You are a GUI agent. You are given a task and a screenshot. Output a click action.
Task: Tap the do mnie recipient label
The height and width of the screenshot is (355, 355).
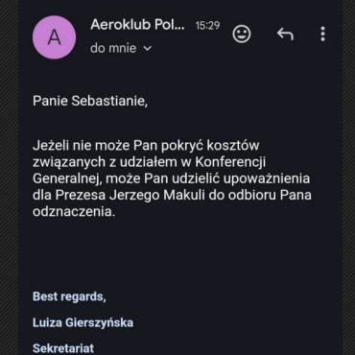click(x=113, y=48)
